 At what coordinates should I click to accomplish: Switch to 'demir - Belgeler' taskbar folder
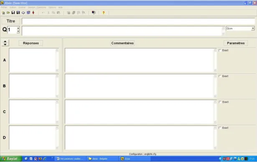(102, 159)
